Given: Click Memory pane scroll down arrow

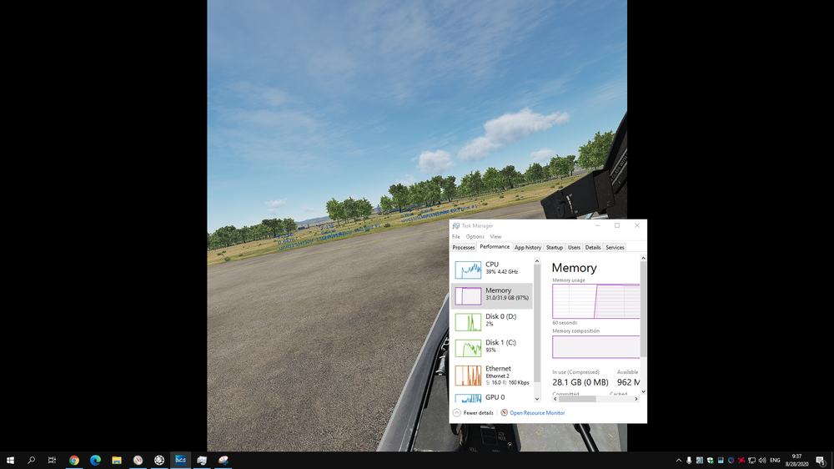Looking at the screenshot, I should coord(643,392).
